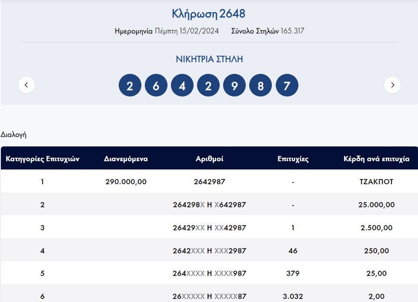Click the Σύνολο Στηλών label

pos(255,31)
